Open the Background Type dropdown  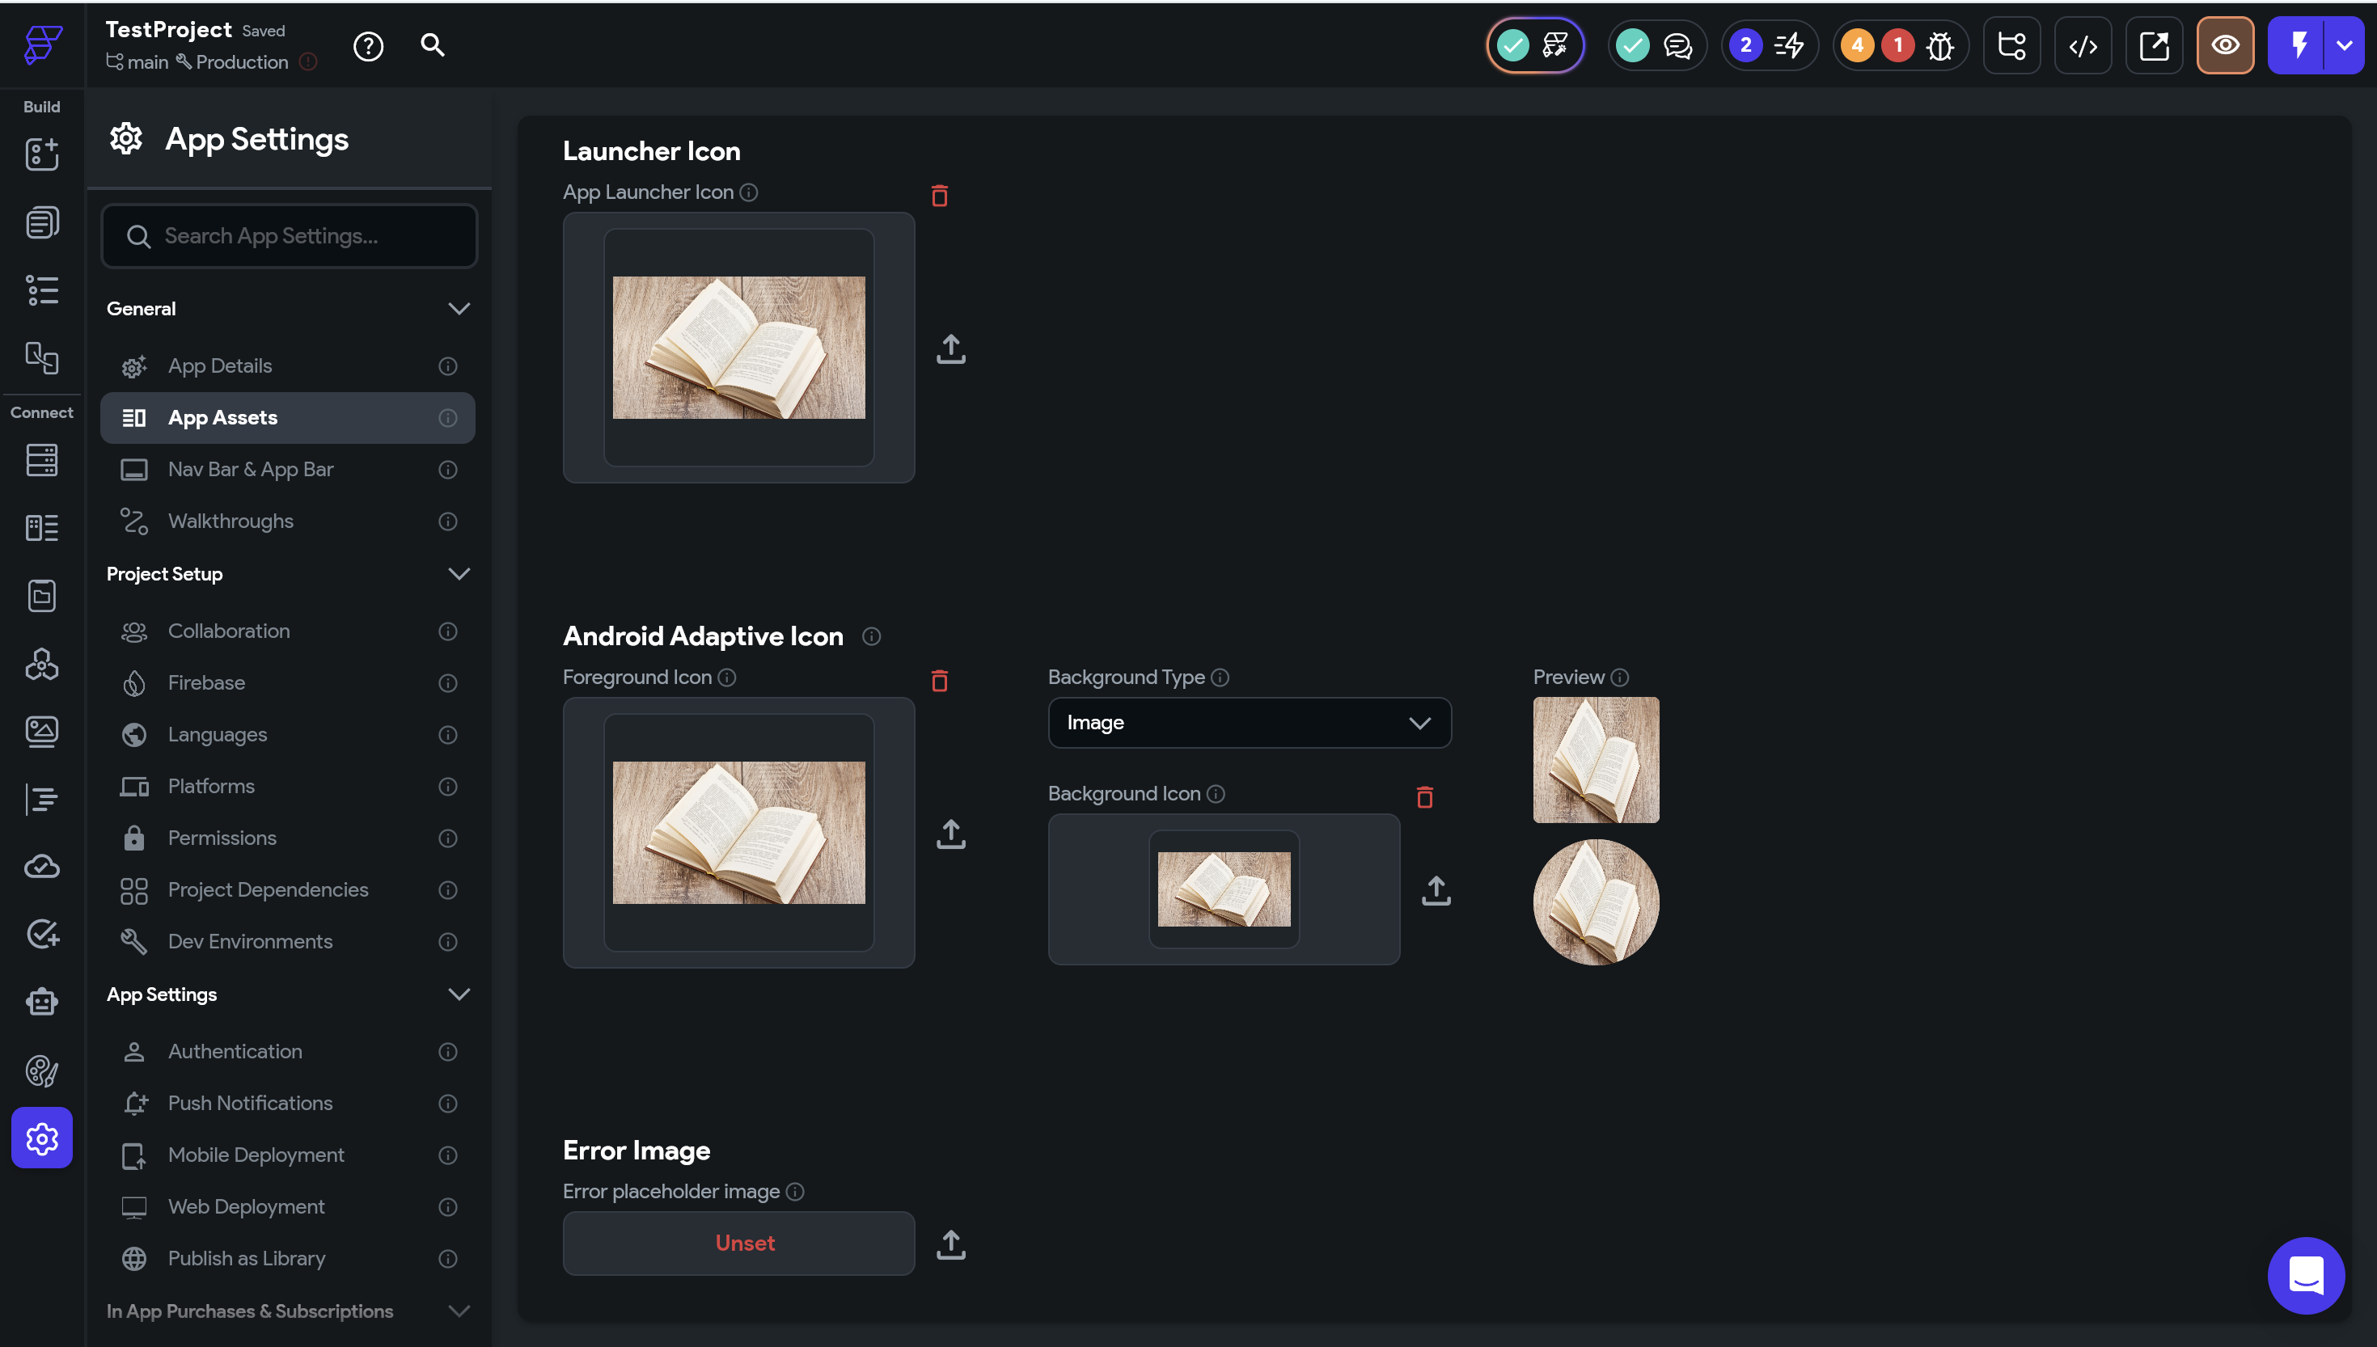pyautogui.click(x=1249, y=723)
